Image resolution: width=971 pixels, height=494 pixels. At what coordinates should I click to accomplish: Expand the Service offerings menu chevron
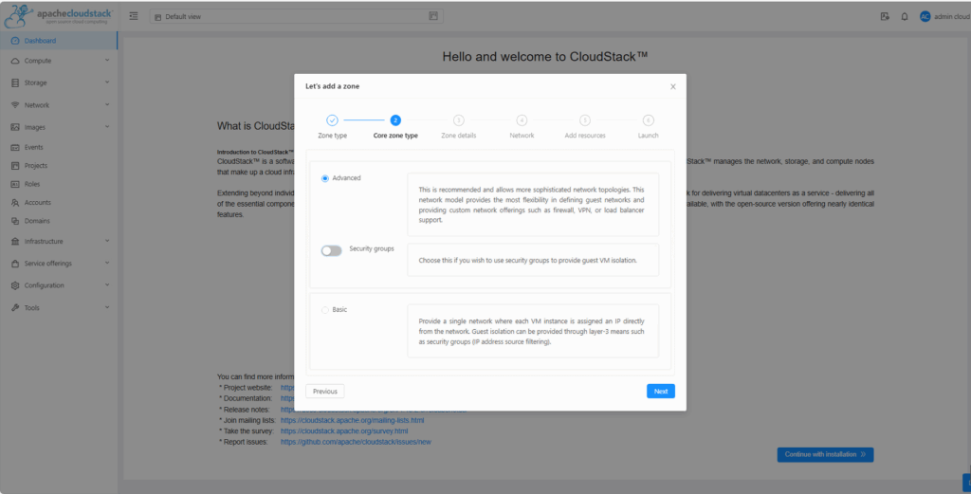coord(106,263)
